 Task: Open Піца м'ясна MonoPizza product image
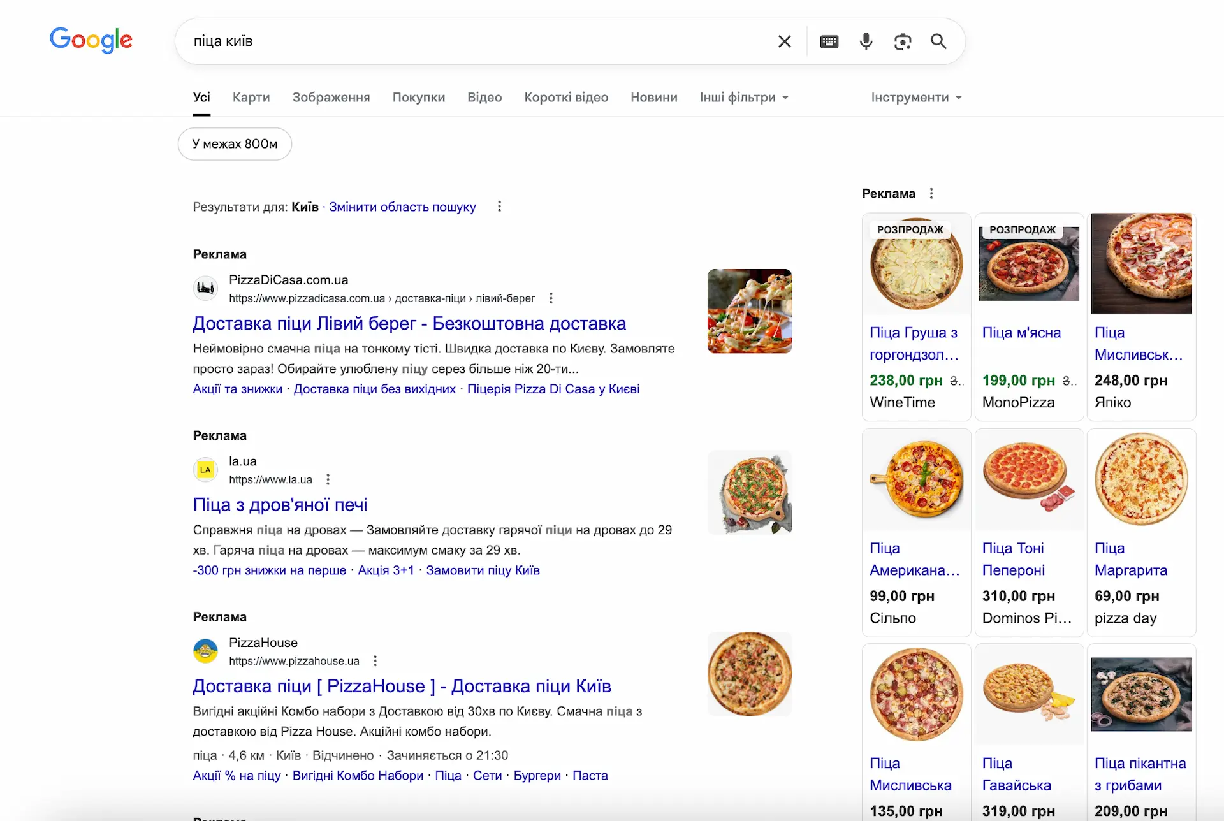1029,264
